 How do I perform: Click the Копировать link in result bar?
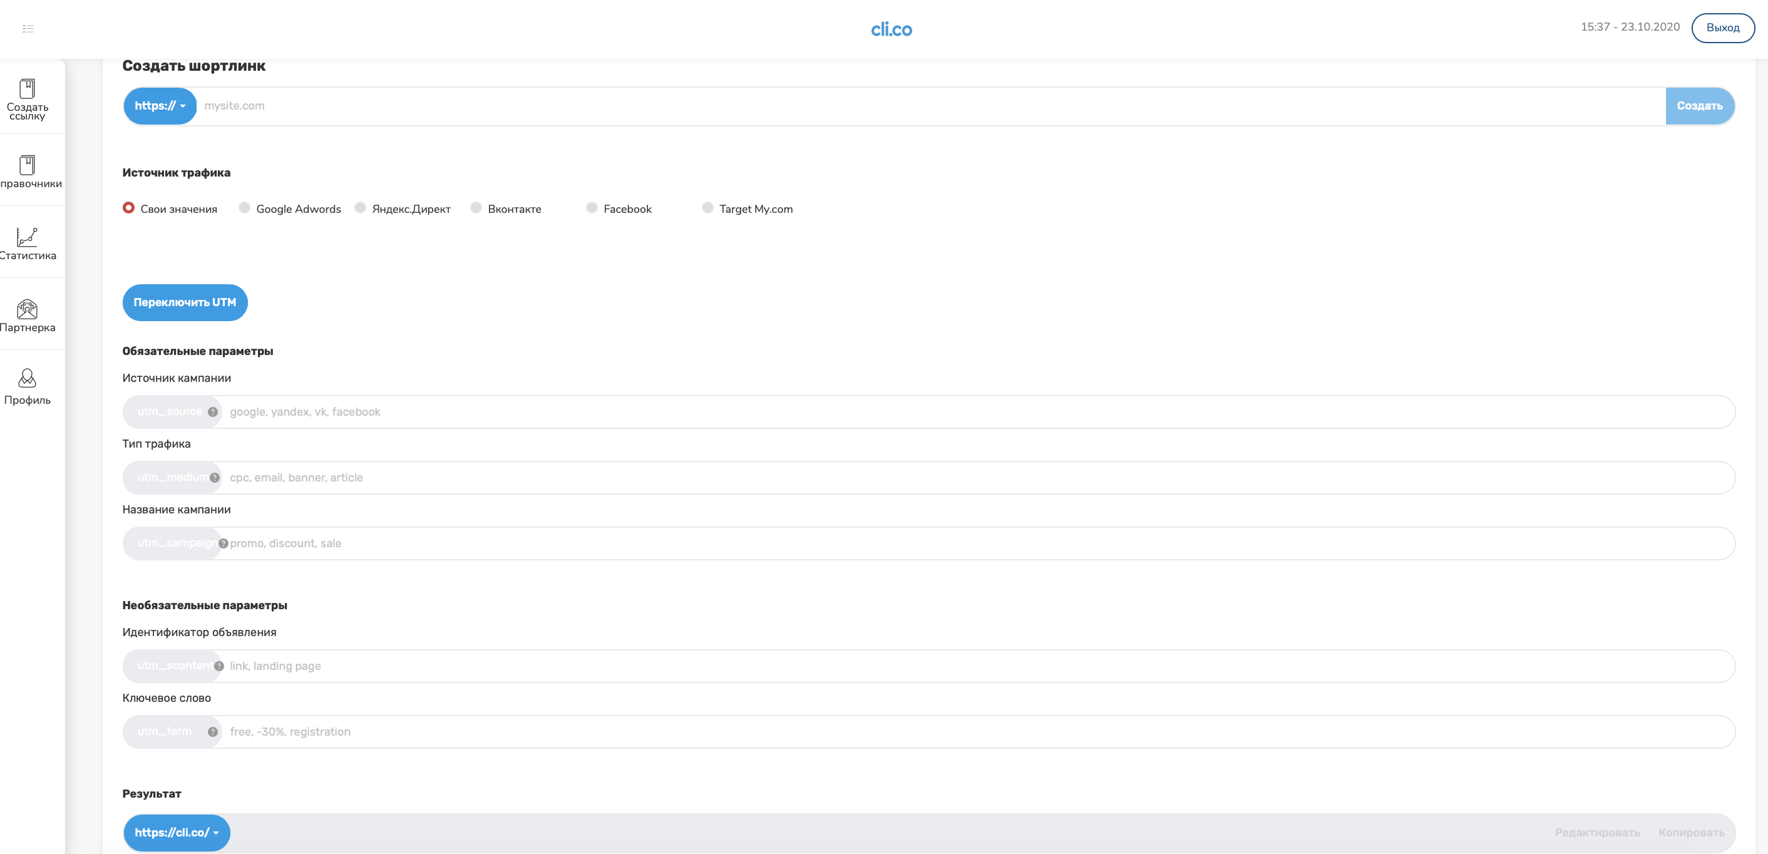coord(1691,833)
